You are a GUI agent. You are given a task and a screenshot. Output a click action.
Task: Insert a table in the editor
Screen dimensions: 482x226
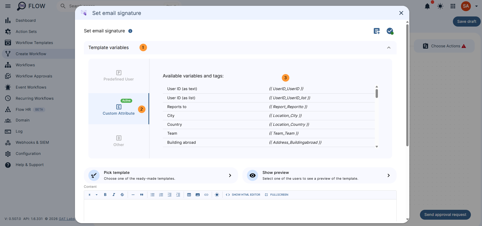tap(189, 195)
